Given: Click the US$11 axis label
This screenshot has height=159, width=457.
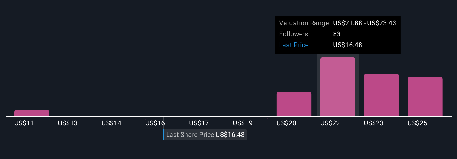Looking at the screenshot, I should pos(24,123).
